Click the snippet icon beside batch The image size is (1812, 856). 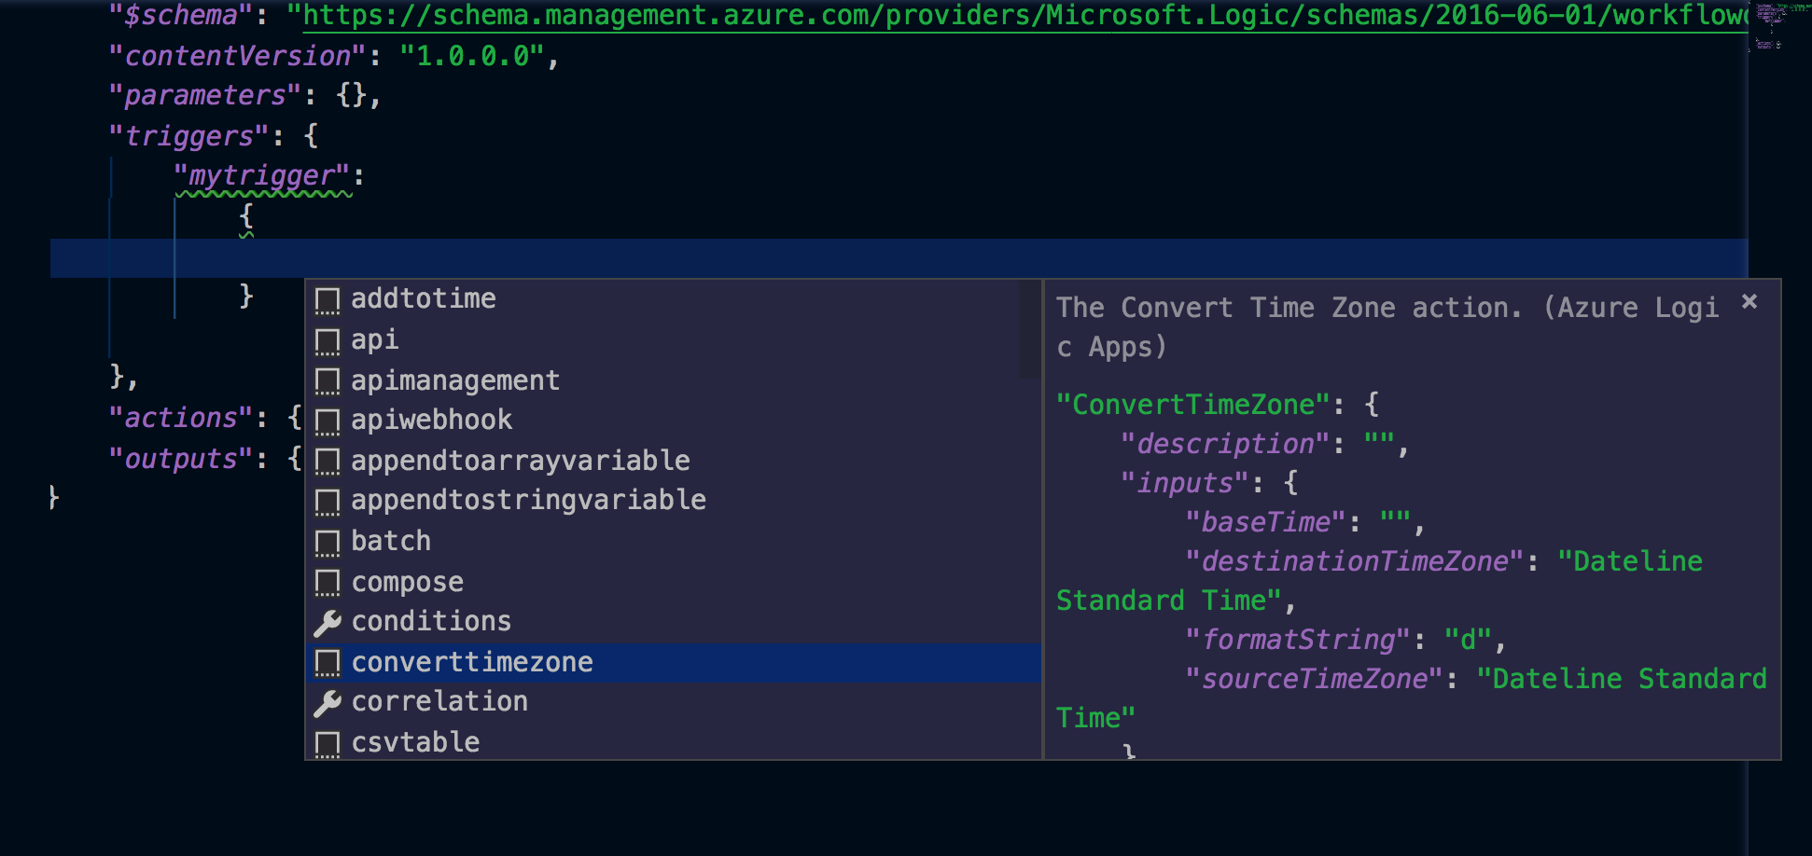(328, 542)
